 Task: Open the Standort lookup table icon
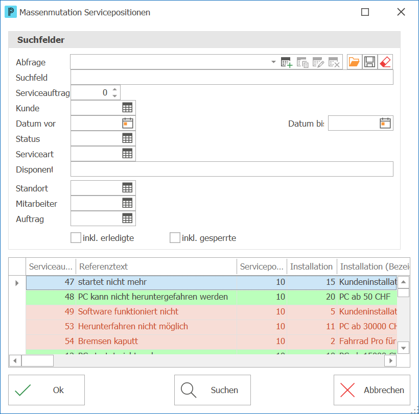point(127,188)
